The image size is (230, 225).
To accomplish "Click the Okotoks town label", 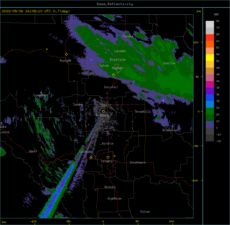I will [110, 187].
